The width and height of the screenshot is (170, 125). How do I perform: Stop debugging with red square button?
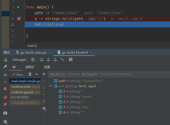coord(5,89)
